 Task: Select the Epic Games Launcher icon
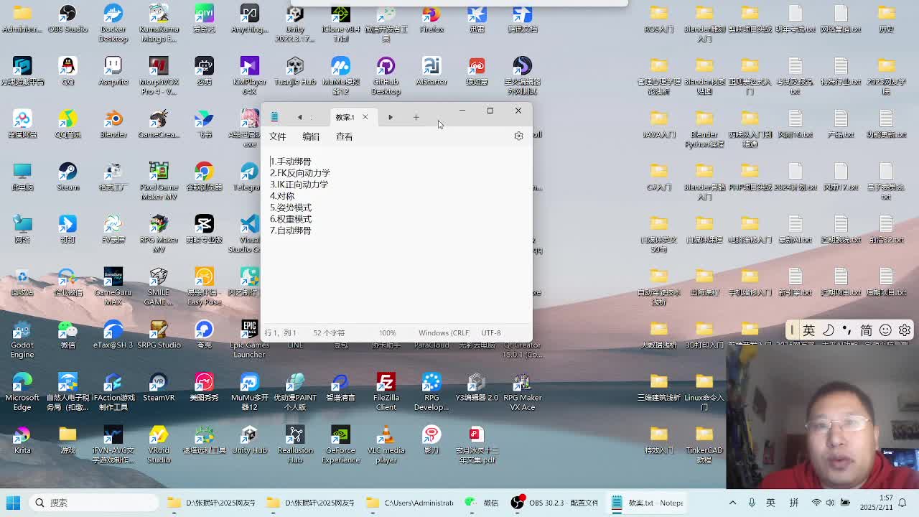tap(249, 339)
